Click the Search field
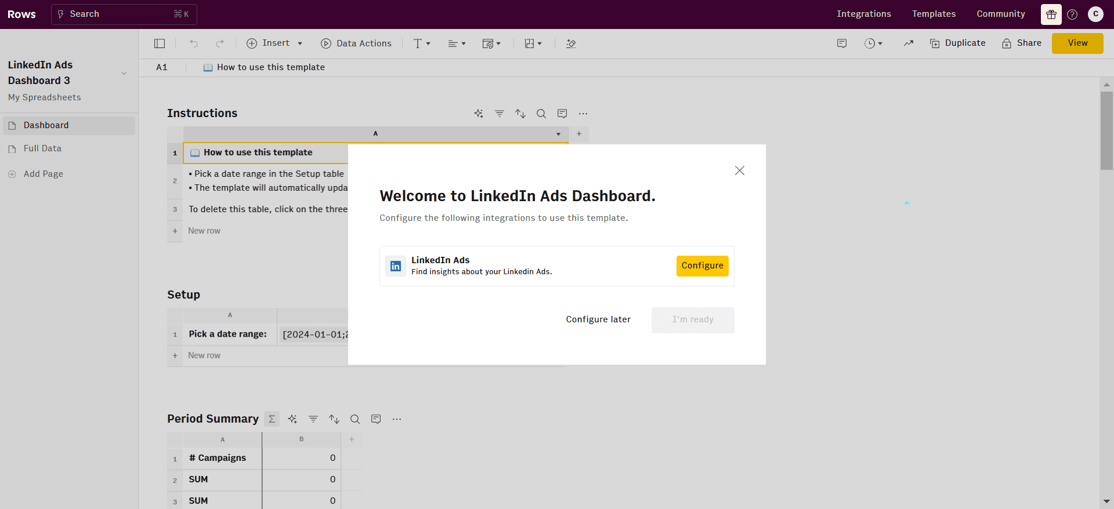This screenshot has width=1114, height=509. (124, 14)
